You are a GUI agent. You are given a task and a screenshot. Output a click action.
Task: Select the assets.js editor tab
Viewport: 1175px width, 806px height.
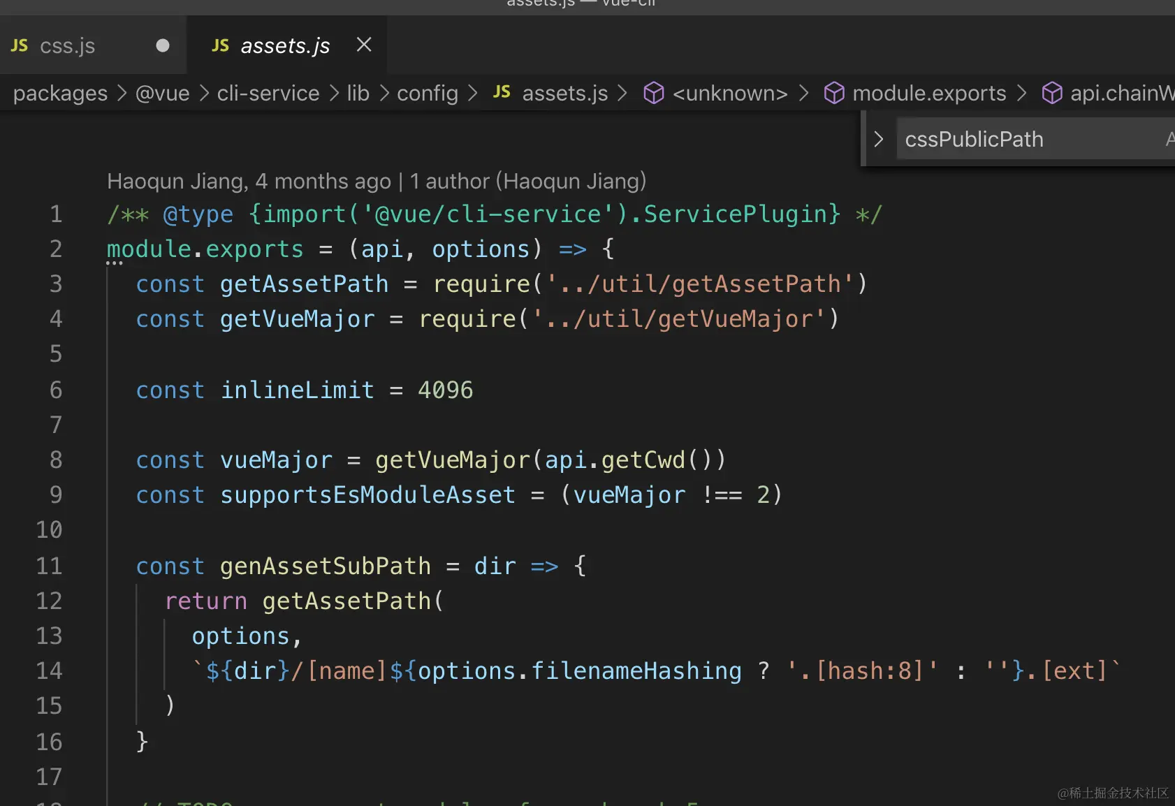285,46
